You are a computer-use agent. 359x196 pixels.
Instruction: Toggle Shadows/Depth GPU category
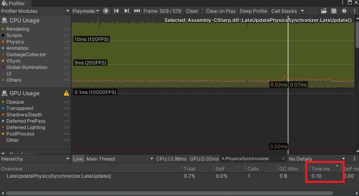point(3,115)
